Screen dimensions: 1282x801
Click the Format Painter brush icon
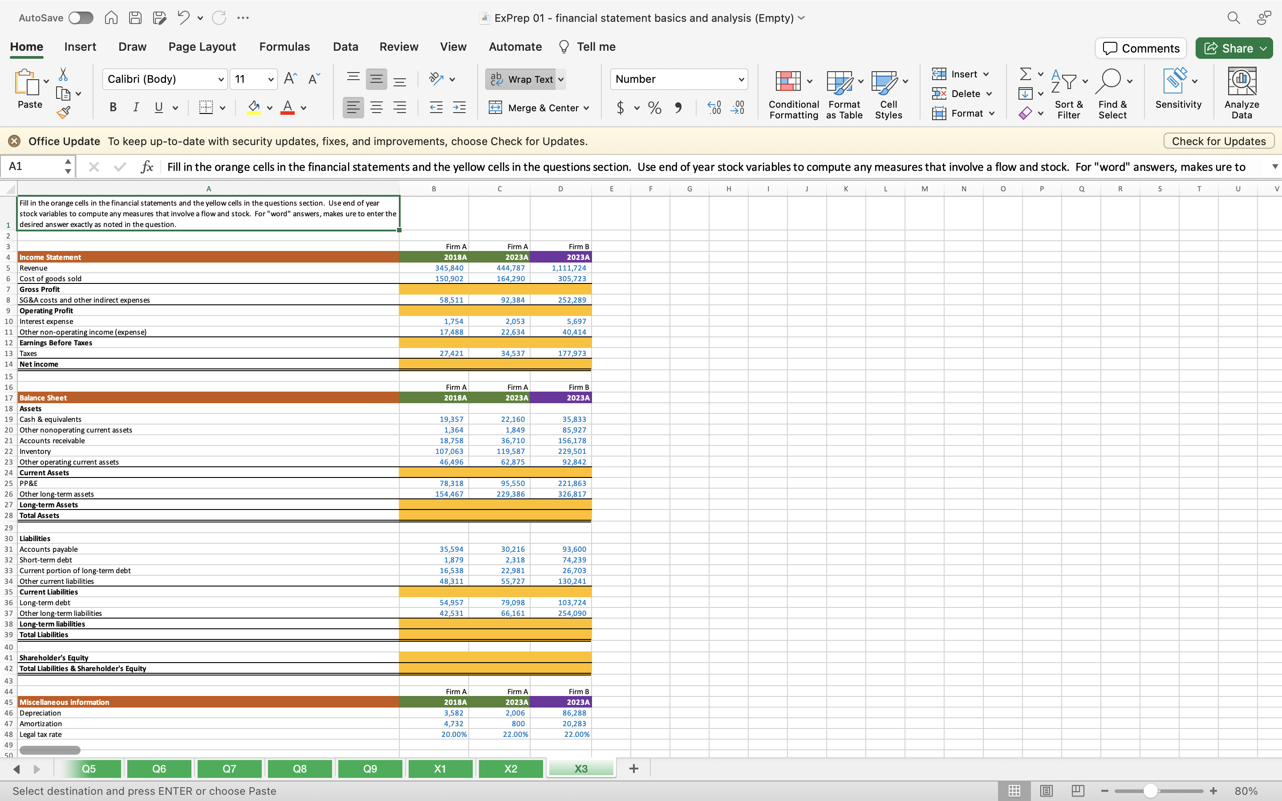pos(63,112)
